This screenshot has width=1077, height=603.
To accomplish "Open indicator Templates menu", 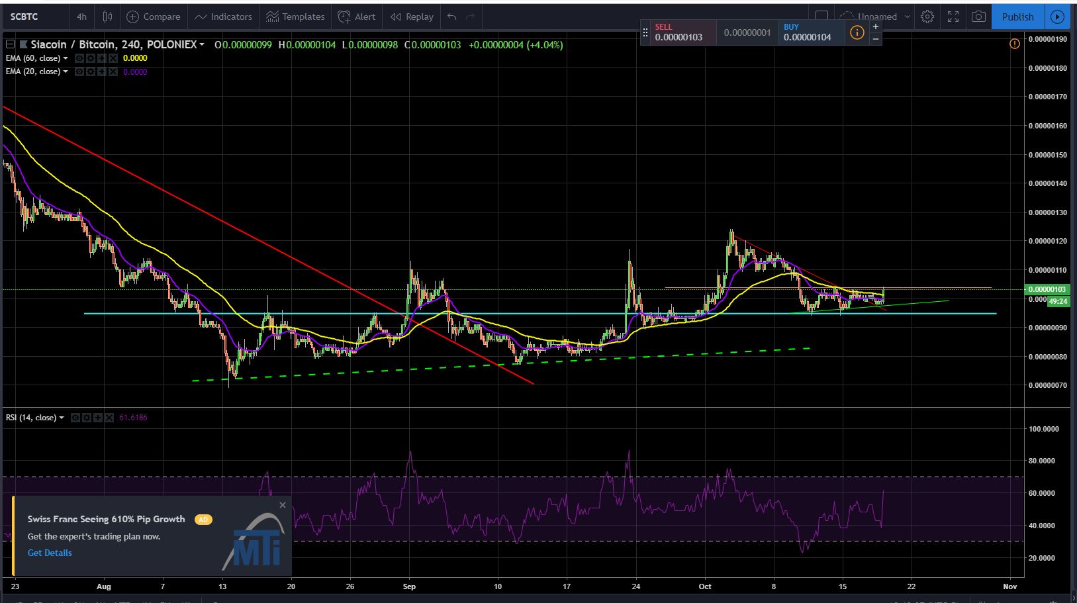I will tap(295, 17).
